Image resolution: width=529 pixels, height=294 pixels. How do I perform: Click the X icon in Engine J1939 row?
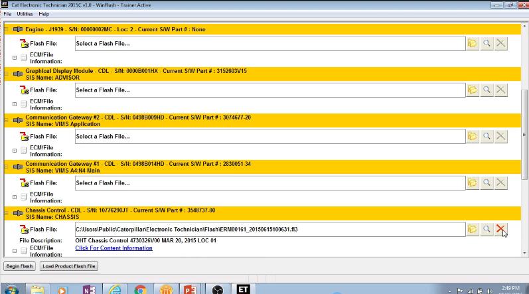(500, 43)
